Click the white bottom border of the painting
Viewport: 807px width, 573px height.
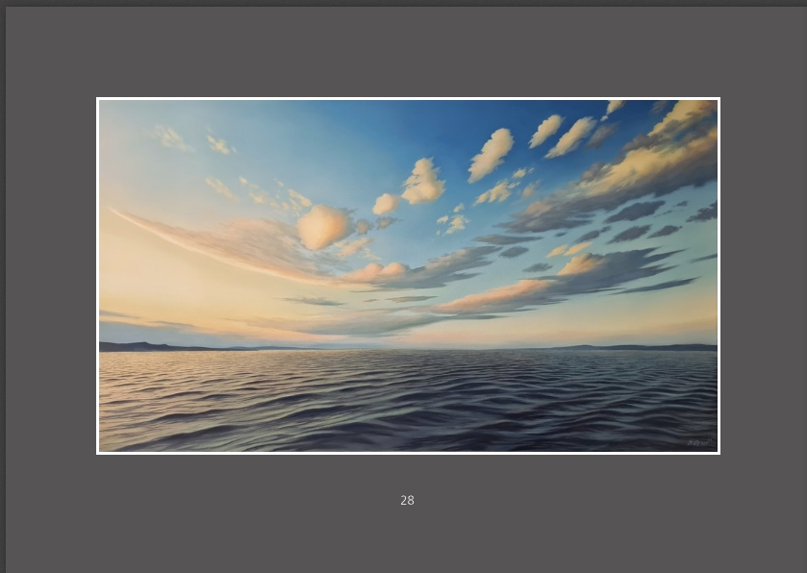(408, 453)
